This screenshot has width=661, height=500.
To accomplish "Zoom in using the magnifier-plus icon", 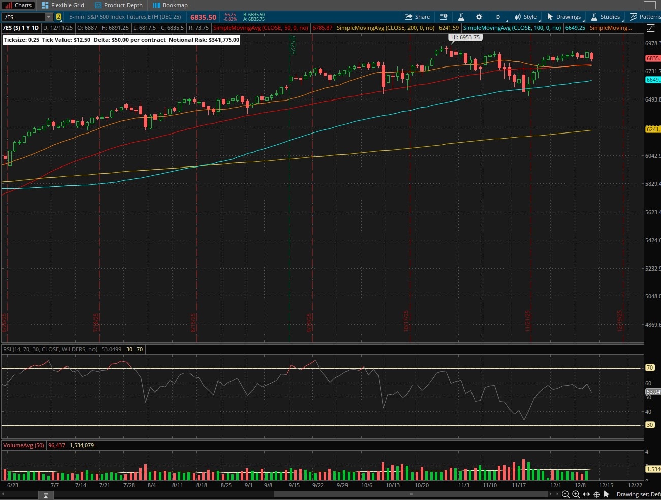I will tap(575, 494).
